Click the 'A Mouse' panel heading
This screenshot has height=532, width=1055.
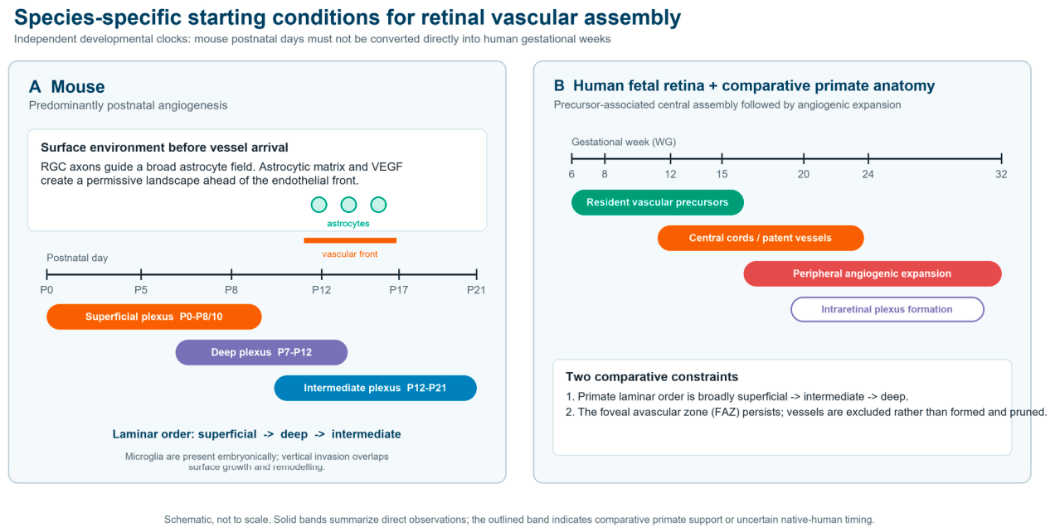tap(67, 87)
